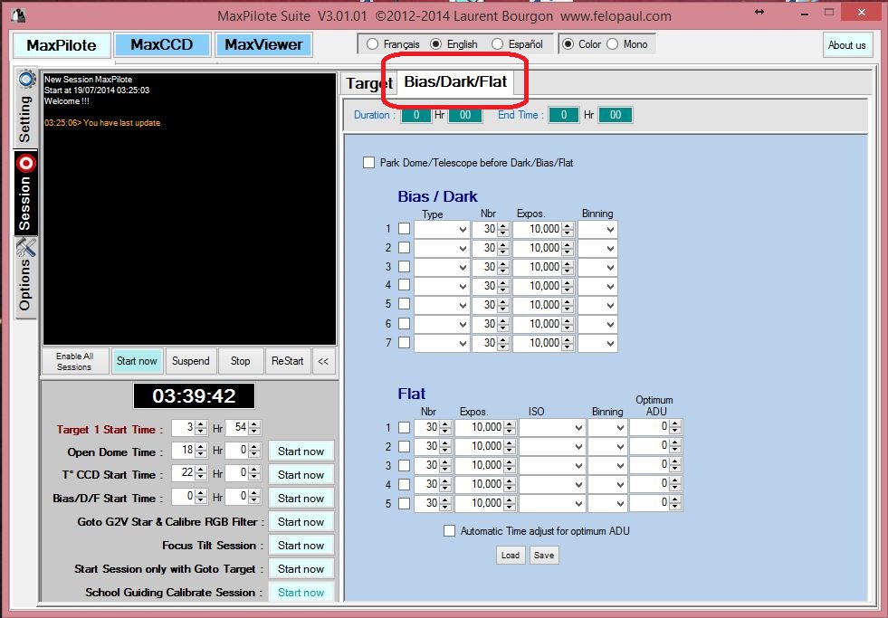
Task: Check Bias/Dark row 1 checkbox
Action: pyautogui.click(x=404, y=229)
